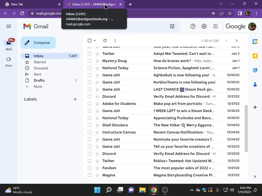Select the Magma email checkbox

pyautogui.click(x=90, y=175)
